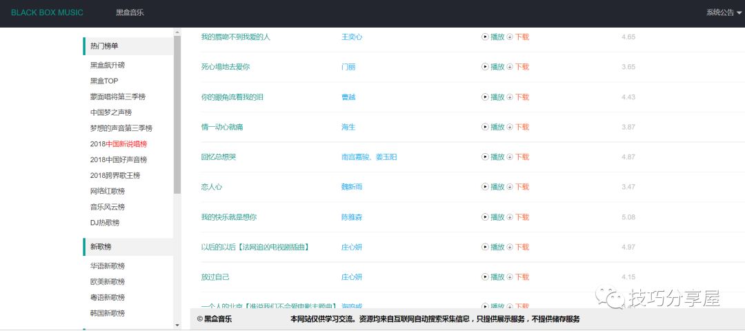745x331 pixels.
Task: Click duration value 5.08
Action: [x=628, y=217]
